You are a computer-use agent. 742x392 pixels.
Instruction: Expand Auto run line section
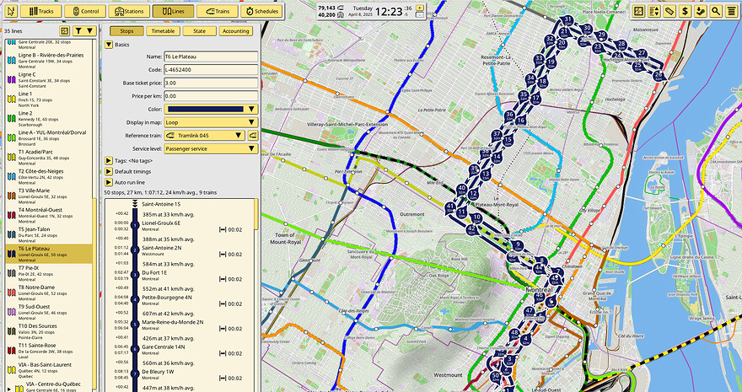pyautogui.click(x=109, y=183)
